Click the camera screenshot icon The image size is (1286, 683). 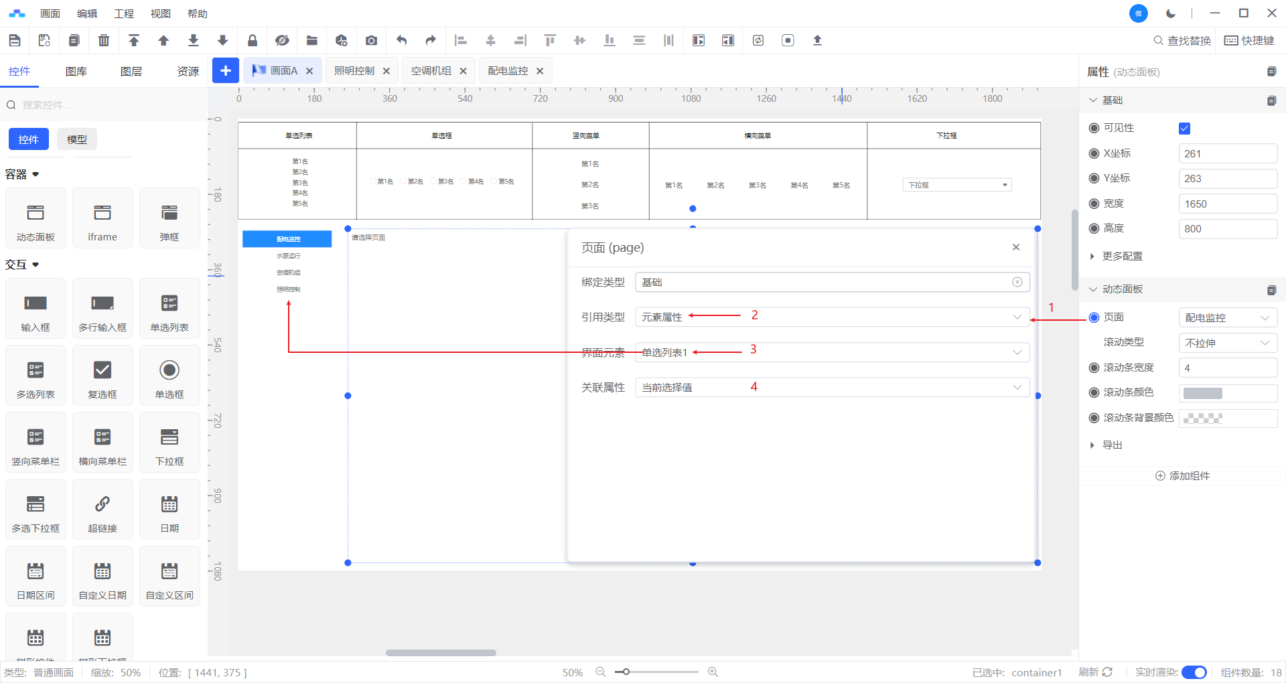(371, 40)
